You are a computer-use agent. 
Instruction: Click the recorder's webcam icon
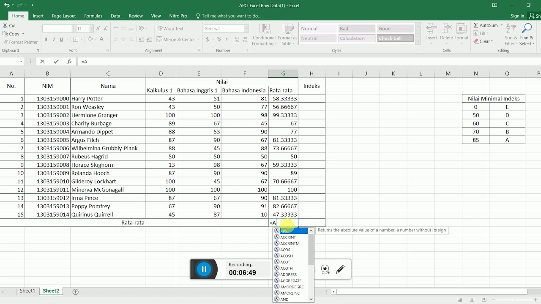point(325,269)
